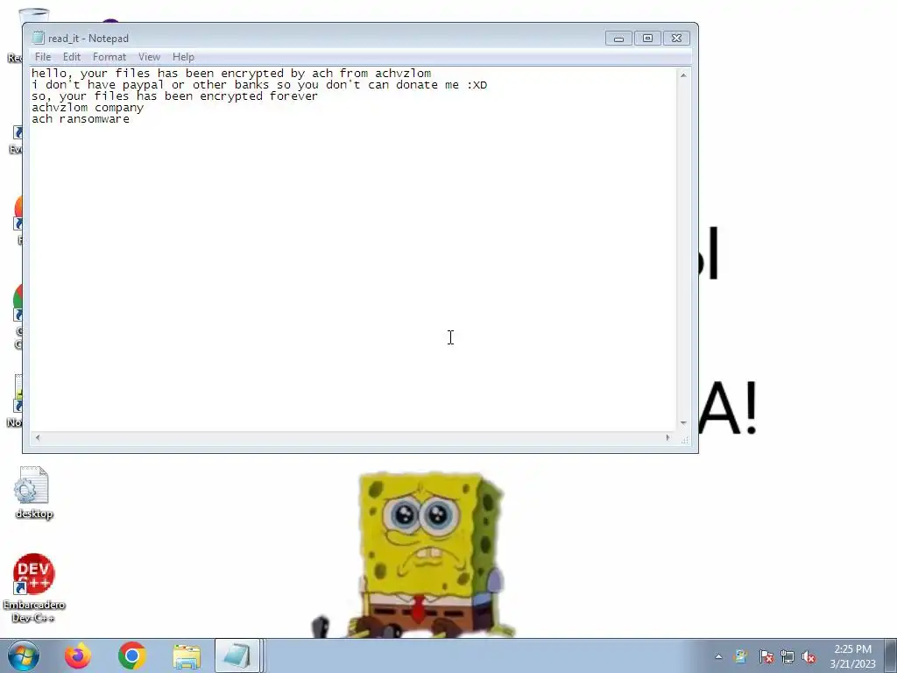Click the horizontal scrollbar left arrow
Screen dimensions: 897x673
(38, 438)
